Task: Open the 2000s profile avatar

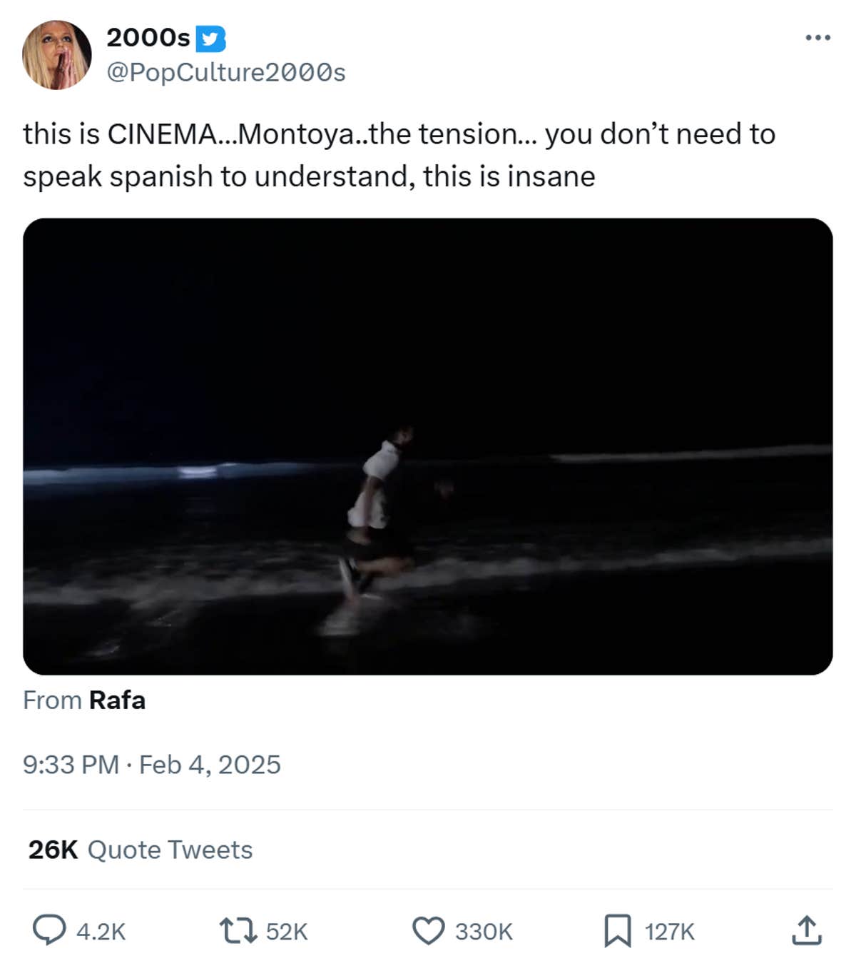Action: 57,55
